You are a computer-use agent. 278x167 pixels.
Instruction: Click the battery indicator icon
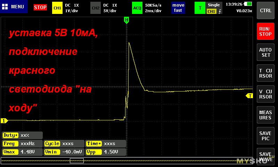[248, 4]
